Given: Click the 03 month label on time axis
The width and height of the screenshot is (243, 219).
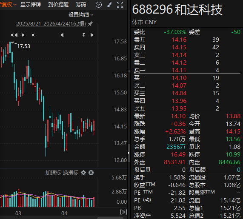Looking at the screenshot, I should pos(18,213).
